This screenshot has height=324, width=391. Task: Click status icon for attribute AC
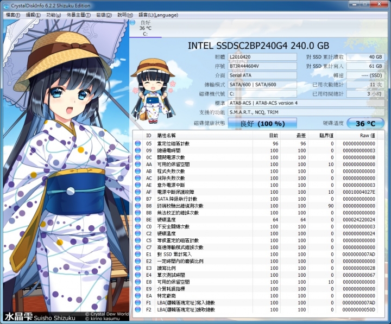137,178
